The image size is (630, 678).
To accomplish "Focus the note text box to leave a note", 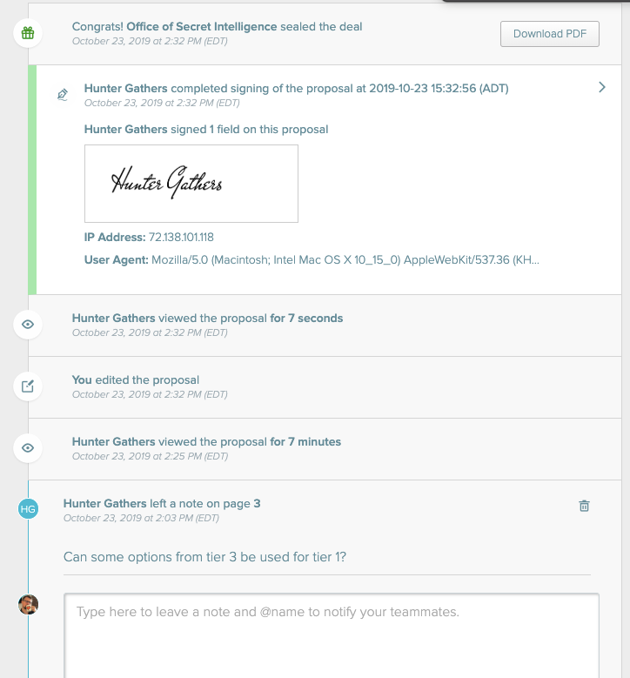I will click(332, 635).
